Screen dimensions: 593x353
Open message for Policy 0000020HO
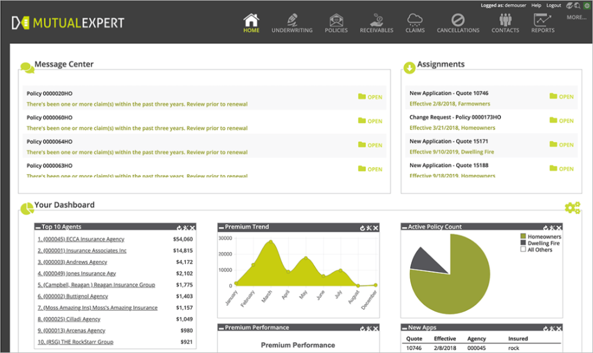(370, 97)
